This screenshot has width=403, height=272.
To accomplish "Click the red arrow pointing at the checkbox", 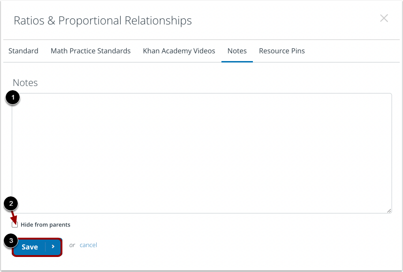I will 14,216.
